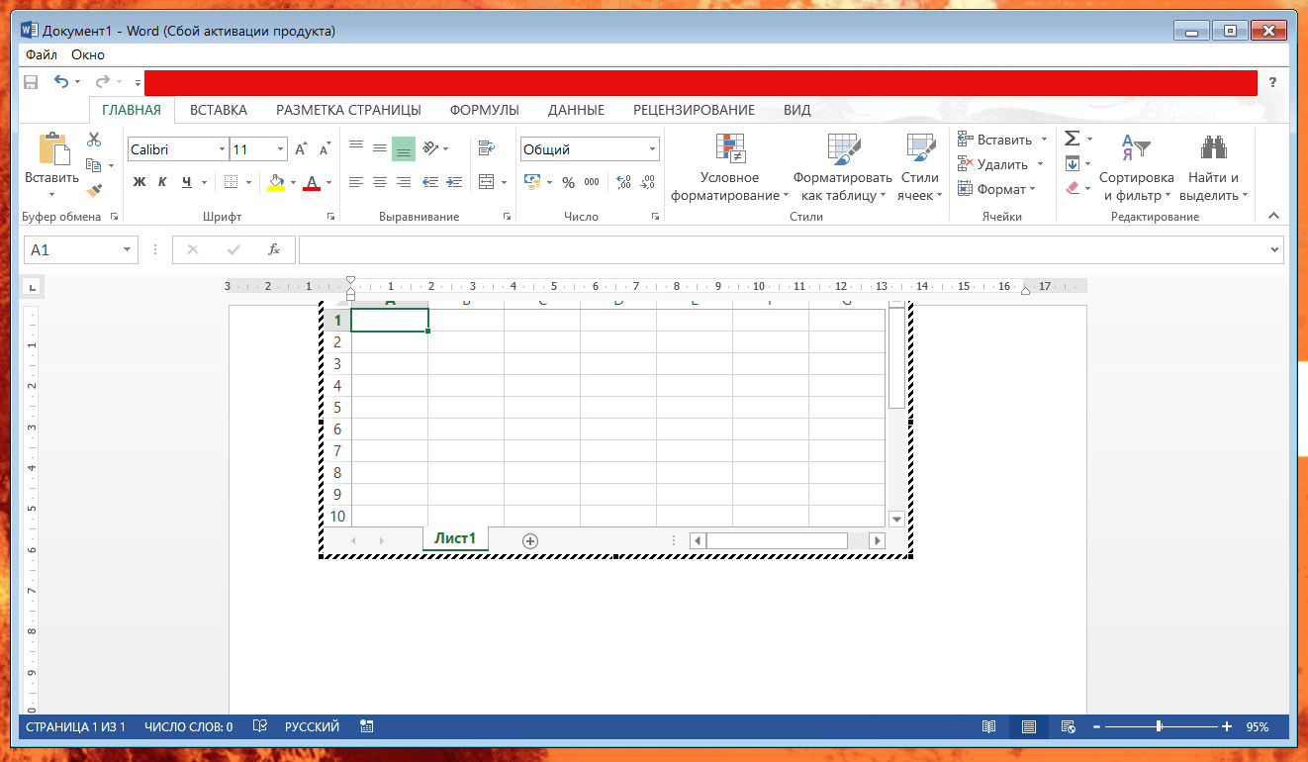Toggle italic formatting К
Image resolution: width=1308 pixels, height=762 pixels.
tap(162, 182)
